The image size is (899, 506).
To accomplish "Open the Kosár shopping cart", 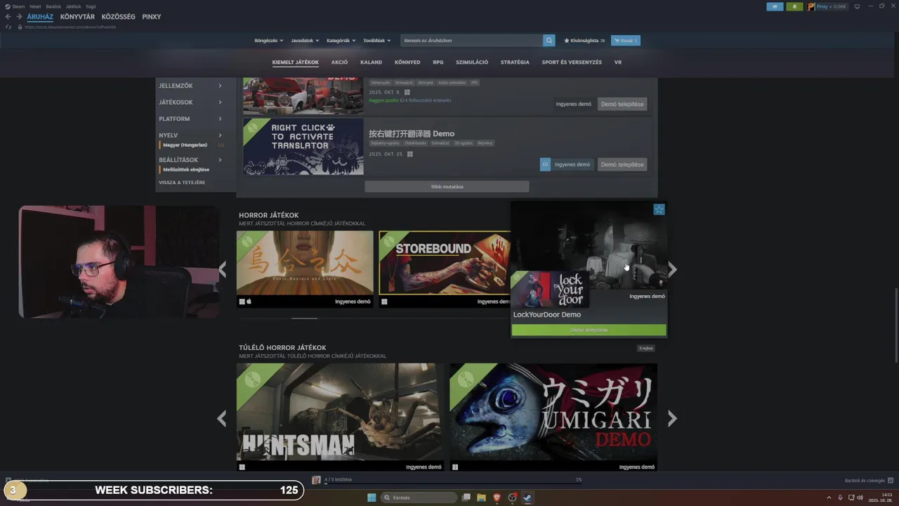I will [626, 41].
